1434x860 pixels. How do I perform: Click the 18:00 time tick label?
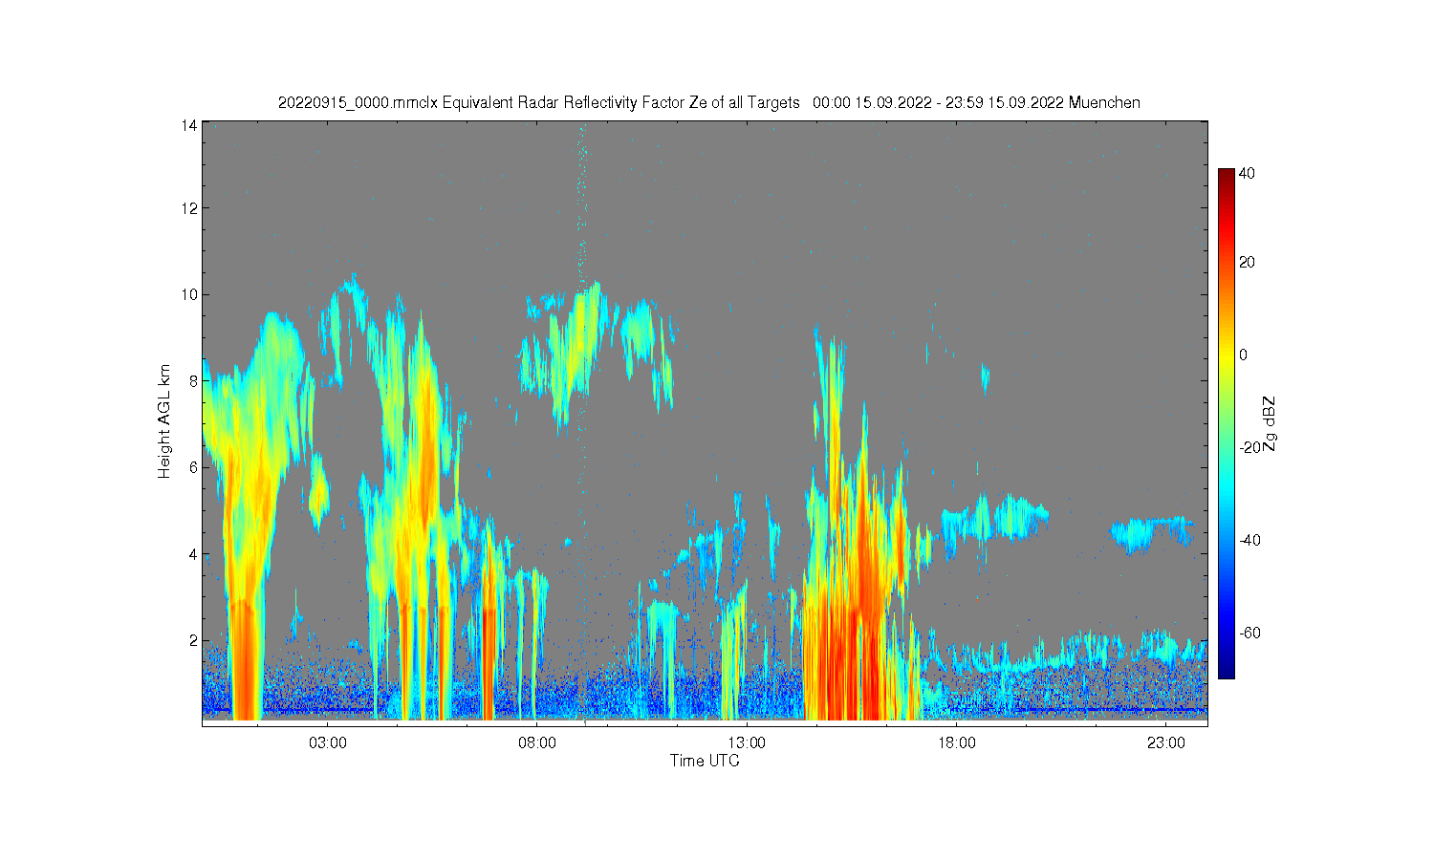coord(956,742)
